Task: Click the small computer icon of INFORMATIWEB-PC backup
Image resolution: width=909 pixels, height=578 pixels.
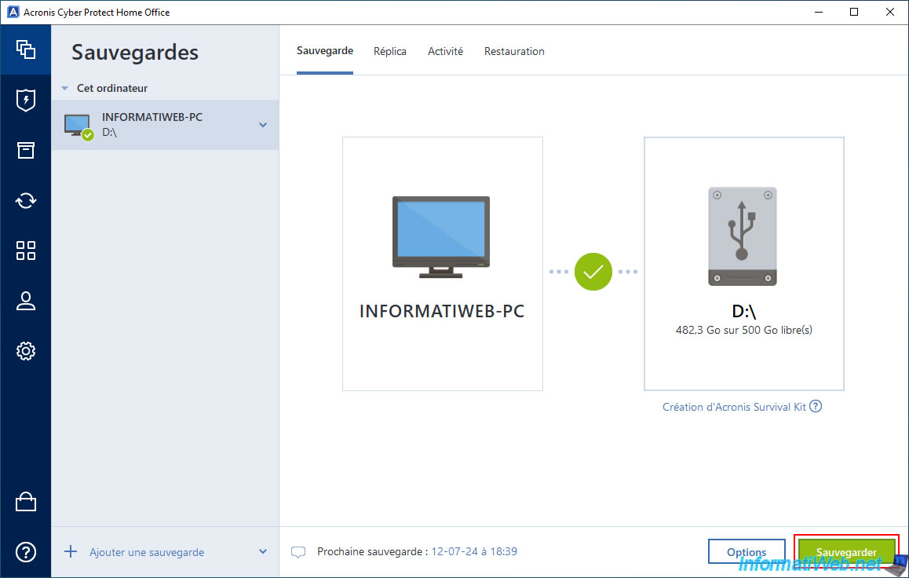Action: point(78,126)
